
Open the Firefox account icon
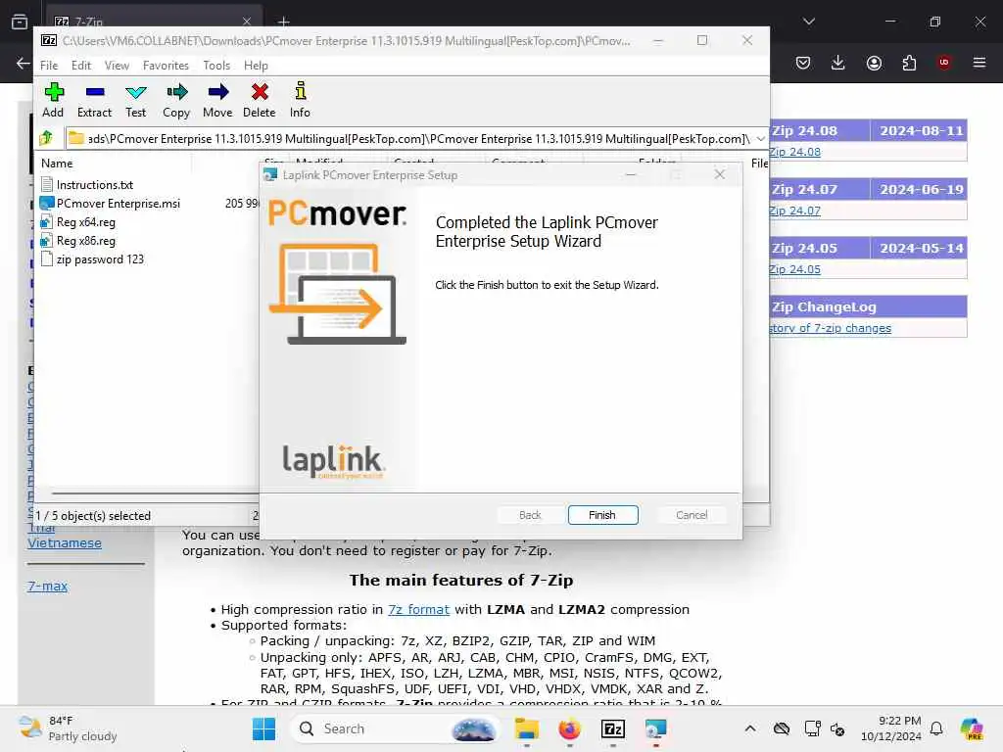pyautogui.click(x=874, y=63)
